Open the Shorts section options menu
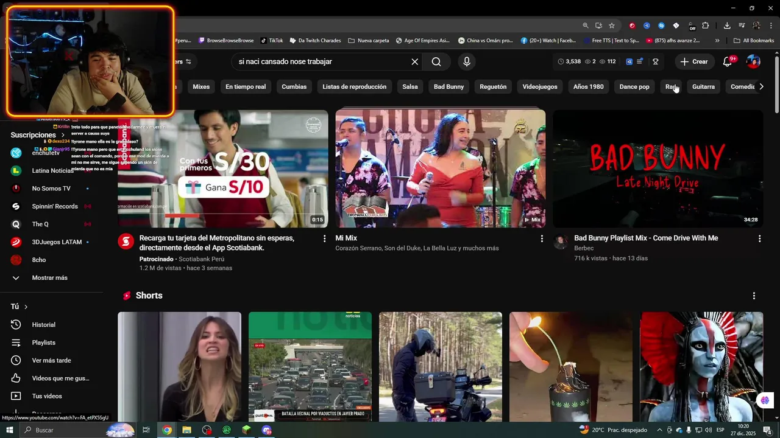 (x=754, y=296)
